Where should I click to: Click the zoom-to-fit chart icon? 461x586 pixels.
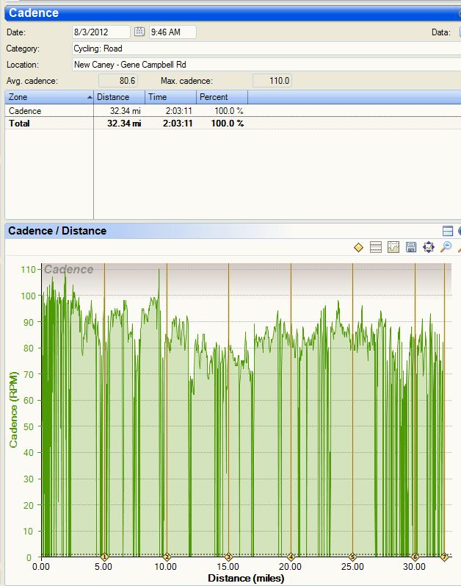coord(429,248)
